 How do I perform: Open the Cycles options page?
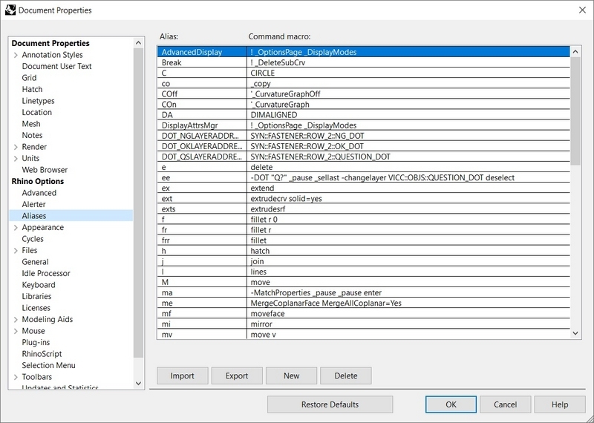click(x=33, y=239)
